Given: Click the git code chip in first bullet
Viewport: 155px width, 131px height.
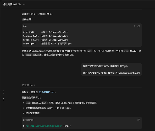Looking at the screenshot, I should pyautogui.click(x=28, y=103).
